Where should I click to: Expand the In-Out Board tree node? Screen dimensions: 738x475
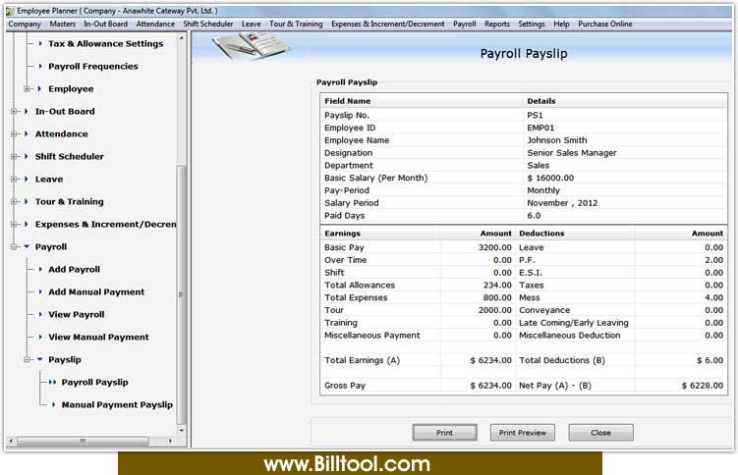coord(14,111)
